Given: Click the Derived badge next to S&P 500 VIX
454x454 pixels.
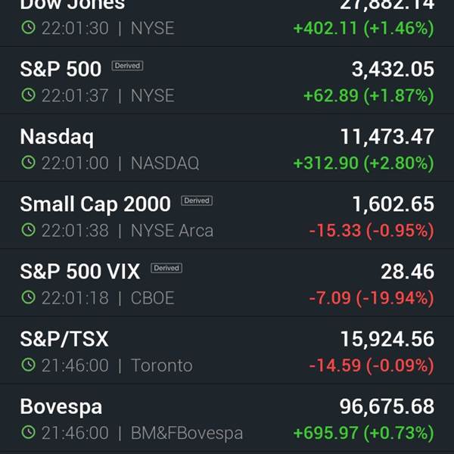Looking at the screenshot, I should pyautogui.click(x=166, y=268).
